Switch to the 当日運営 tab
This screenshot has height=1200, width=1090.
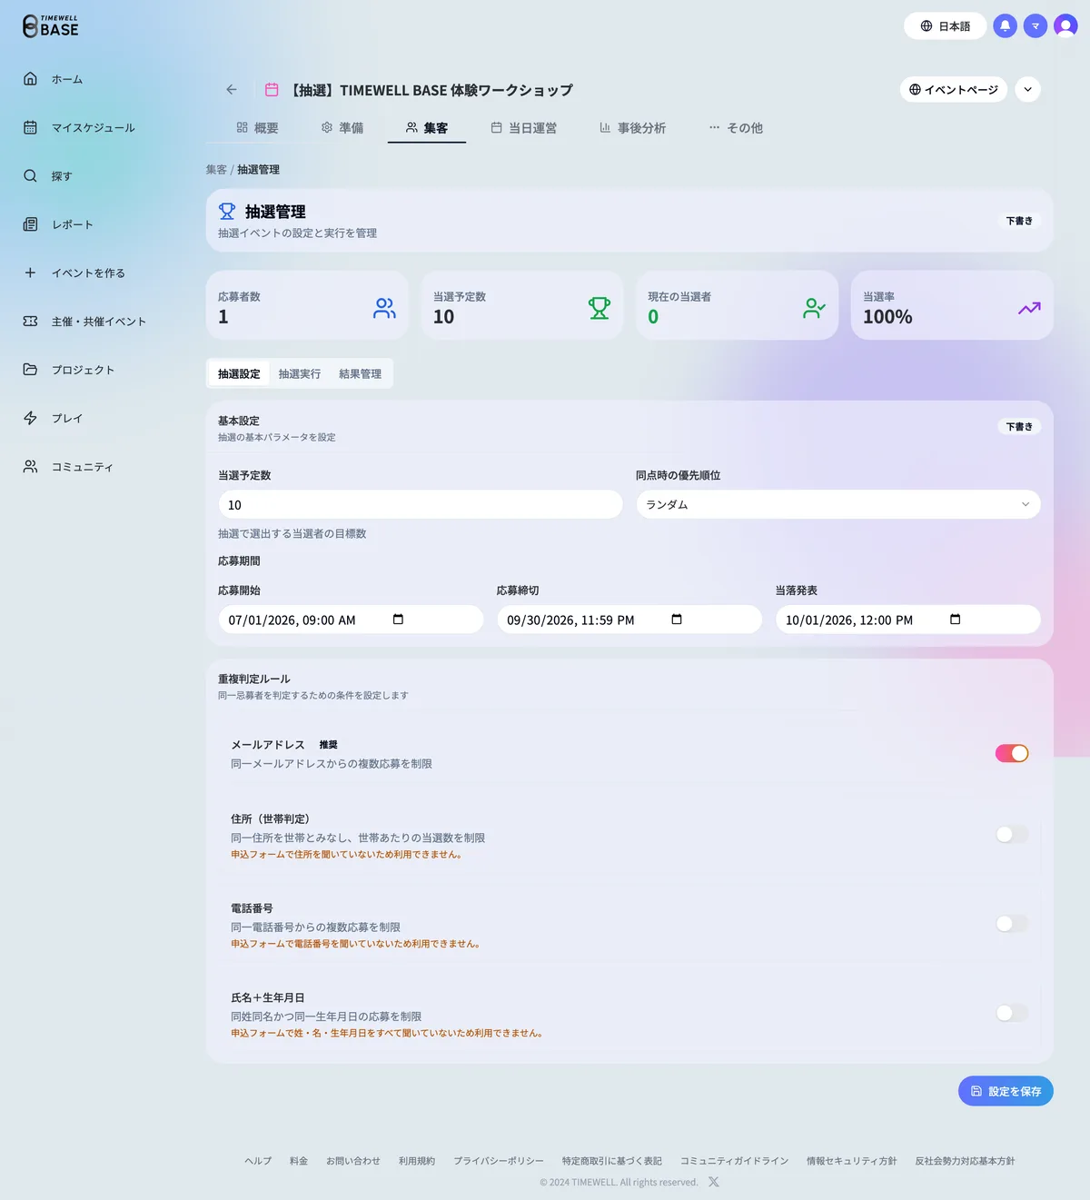(524, 128)
